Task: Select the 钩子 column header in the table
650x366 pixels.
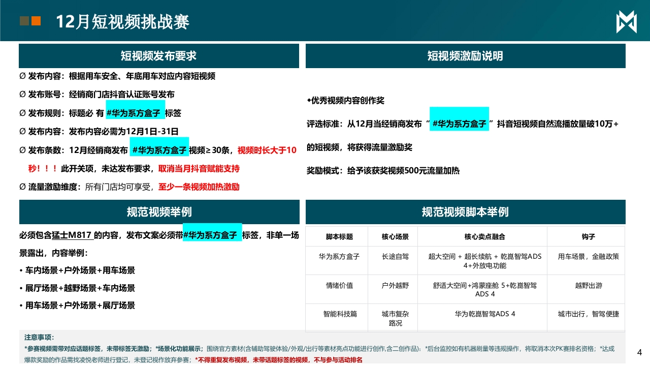Action: click(588, 237)
